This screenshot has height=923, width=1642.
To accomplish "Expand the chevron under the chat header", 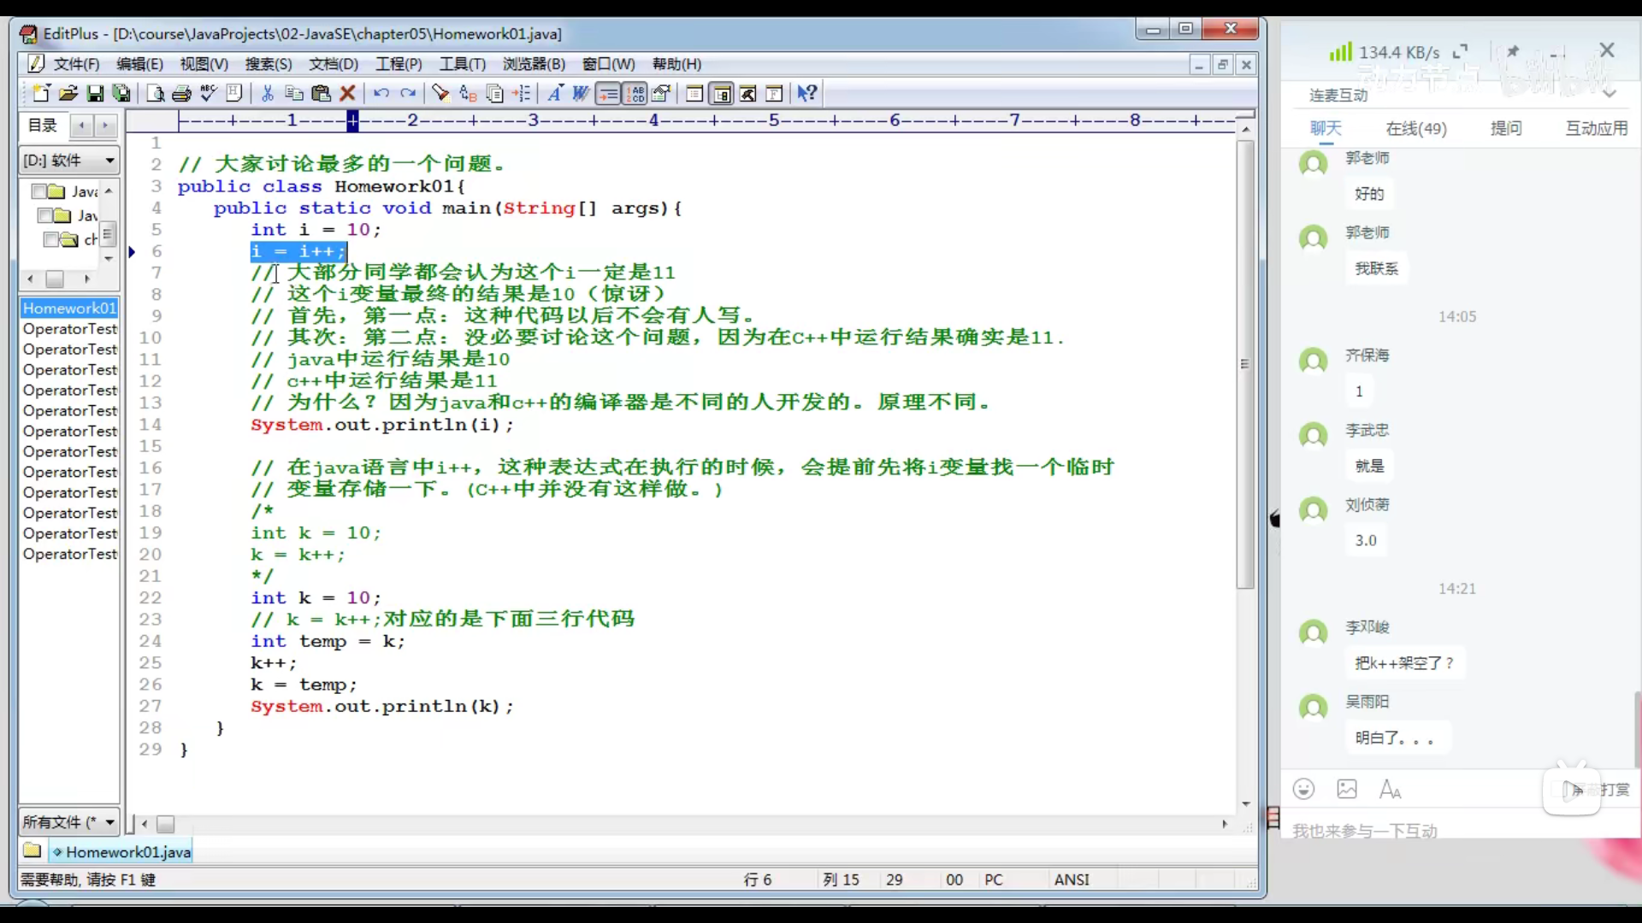I will coord(1610,92).
